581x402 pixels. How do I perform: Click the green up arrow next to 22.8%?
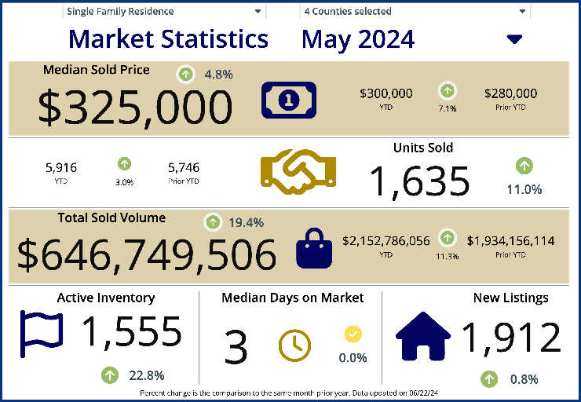pos(111,375)
